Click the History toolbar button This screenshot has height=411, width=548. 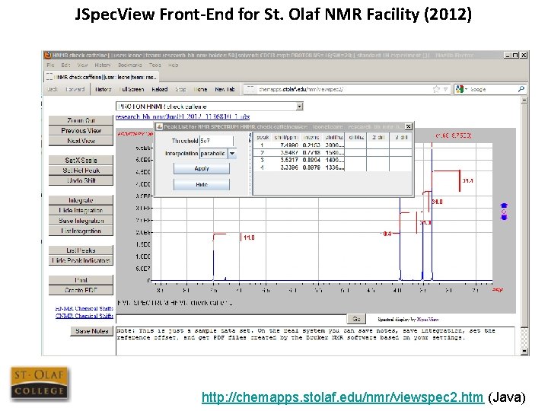pos(104,90)
